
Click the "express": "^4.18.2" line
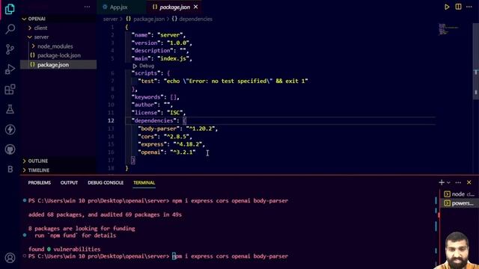click(x=171, y=144)
